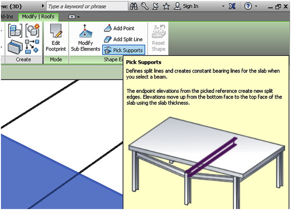Click the Pick Supports button
The height and width of the screenshot is (210, 291).
point(123,50)
